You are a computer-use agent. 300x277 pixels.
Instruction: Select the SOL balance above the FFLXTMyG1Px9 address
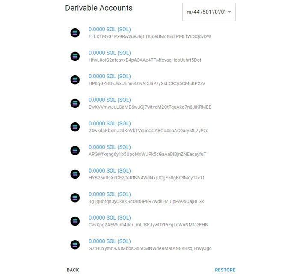(x=110, y=29)
